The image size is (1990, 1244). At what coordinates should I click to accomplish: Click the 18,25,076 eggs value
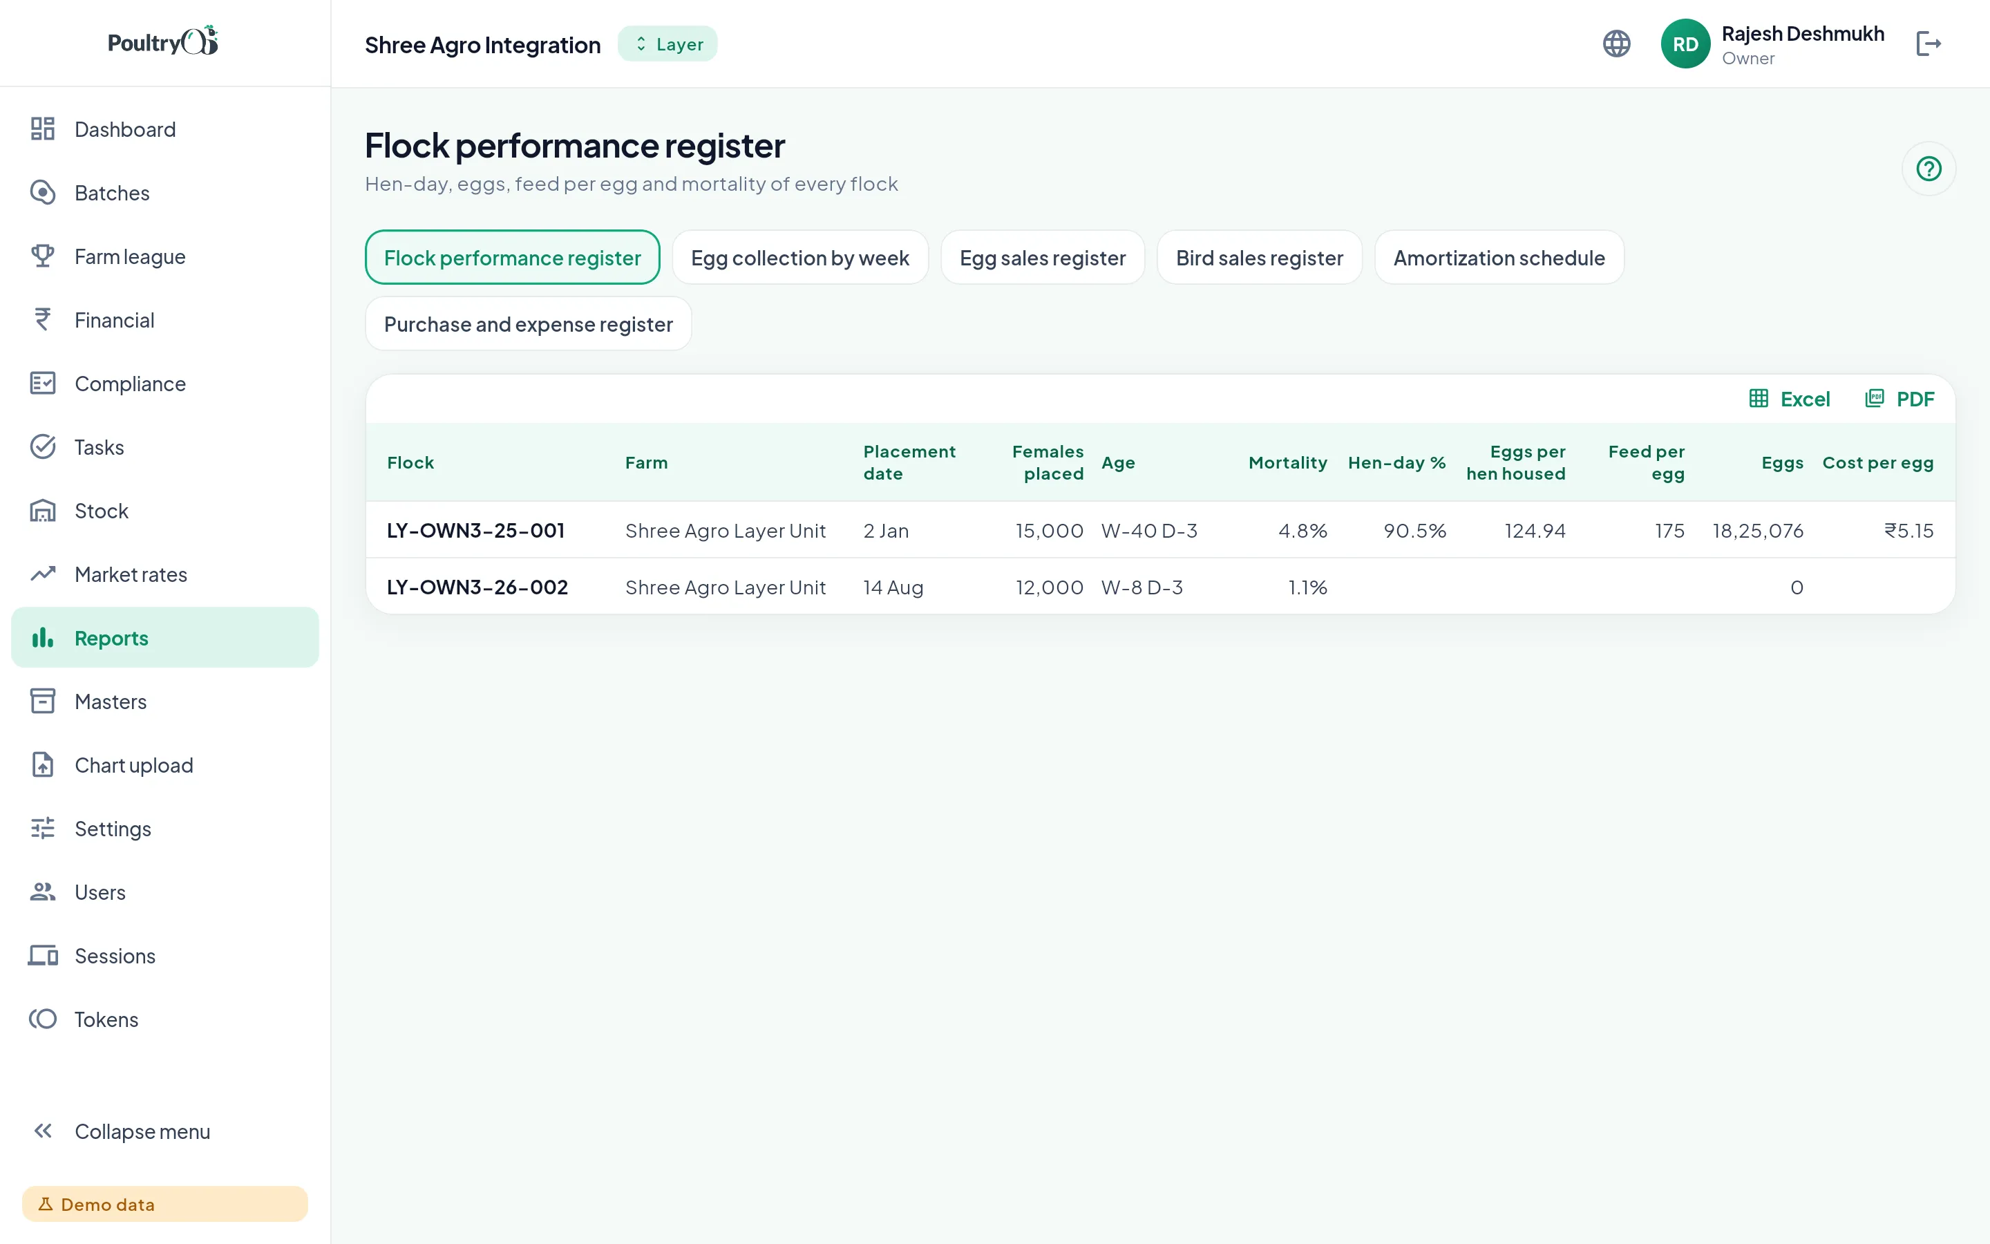click(1757, 531)
